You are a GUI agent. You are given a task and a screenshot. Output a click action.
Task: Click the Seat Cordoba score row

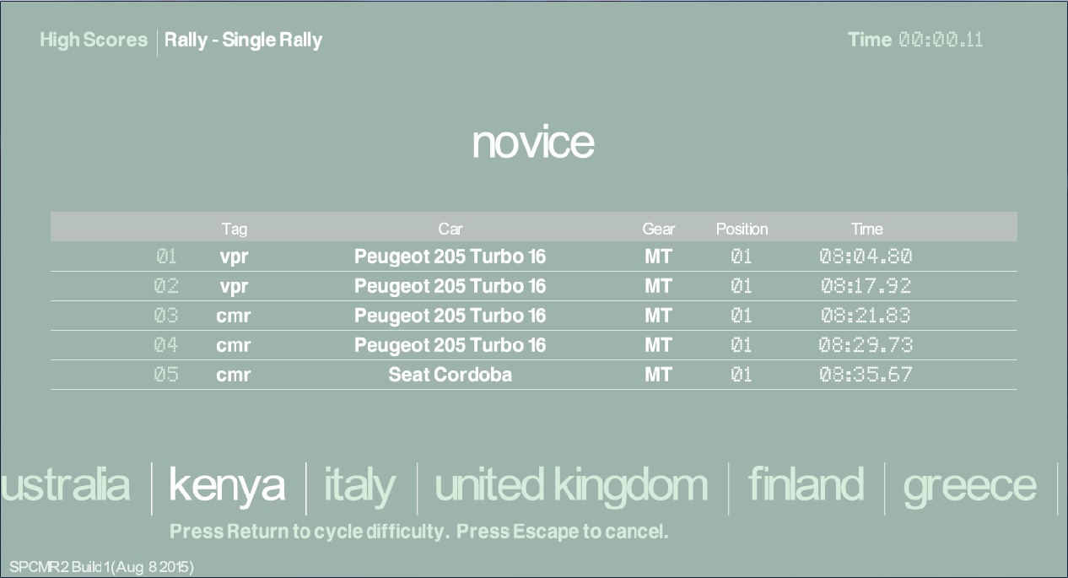point(450,375)
